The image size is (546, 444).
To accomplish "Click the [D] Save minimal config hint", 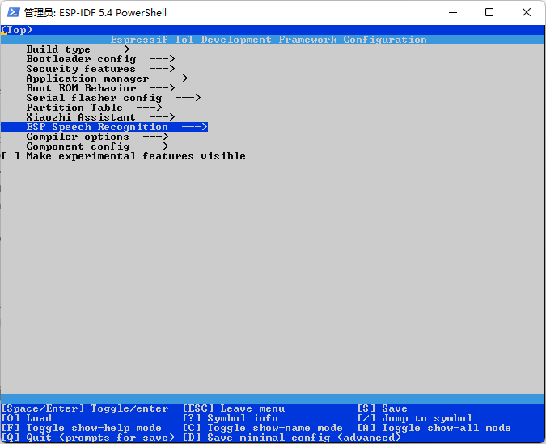I will coord(292,438).
